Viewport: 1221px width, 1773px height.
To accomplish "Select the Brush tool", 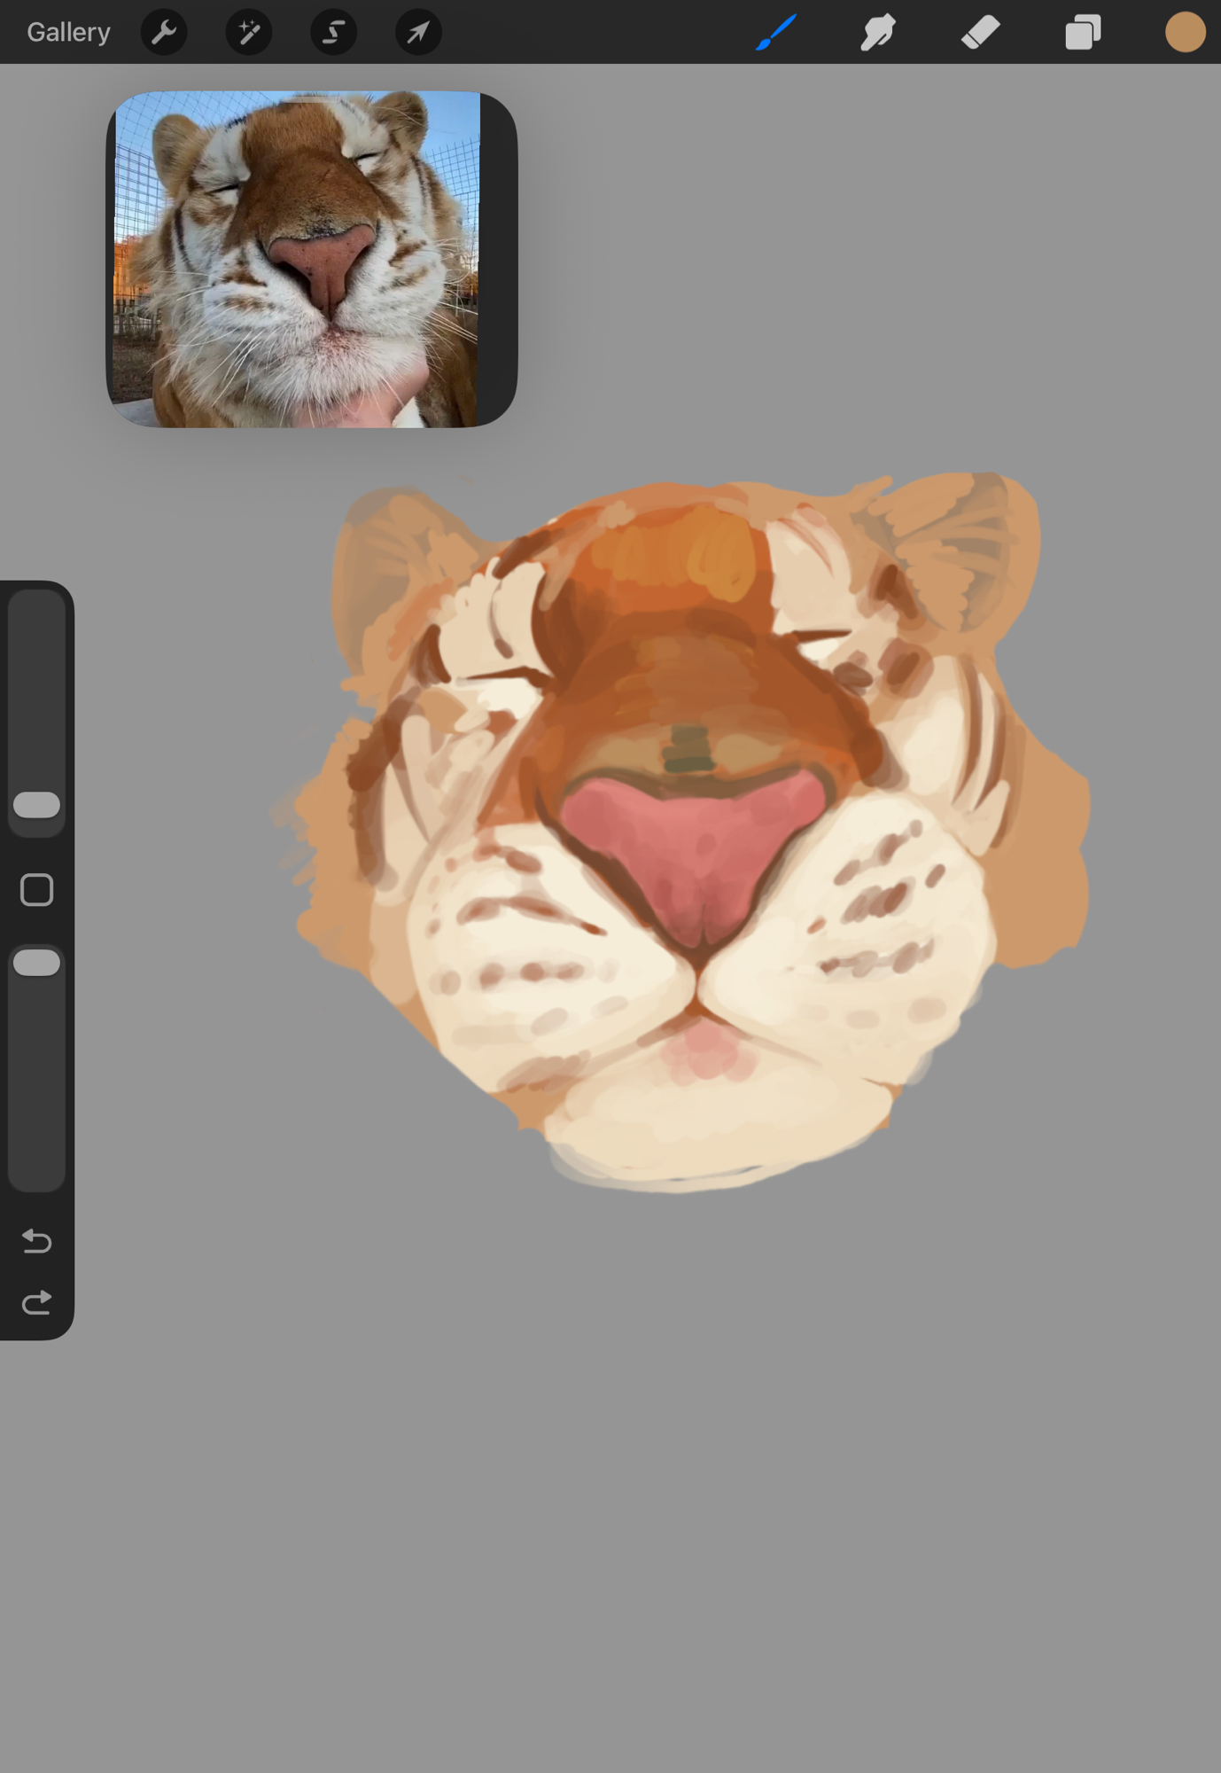I will click(x=776, y=33).
